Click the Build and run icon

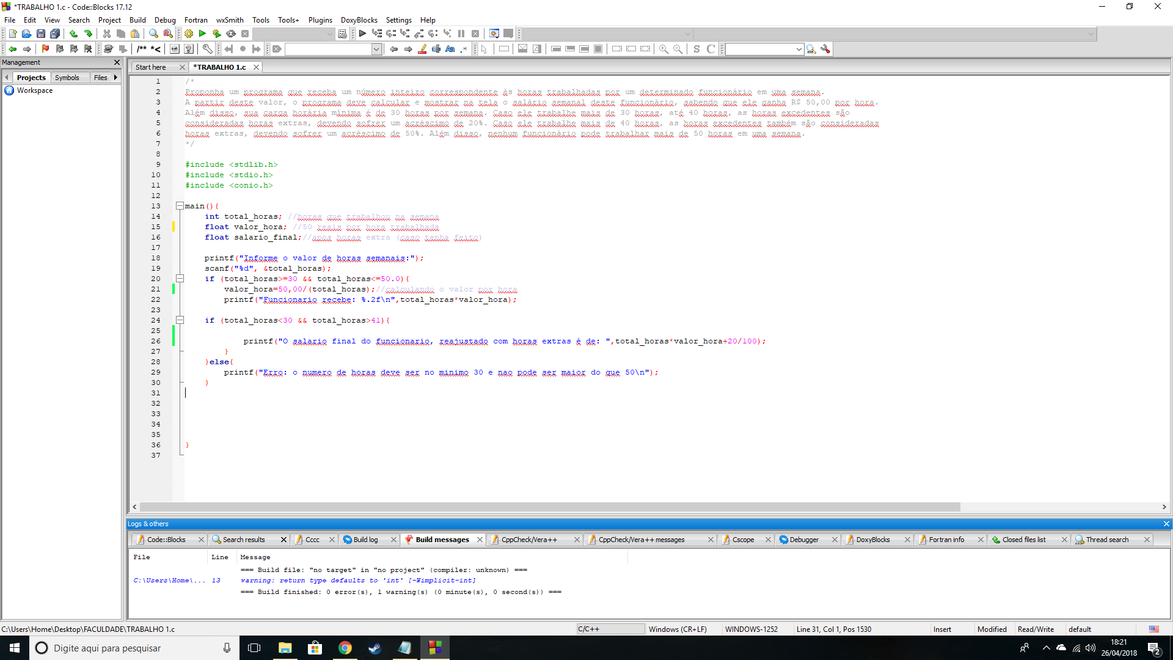tap(216, 34)
